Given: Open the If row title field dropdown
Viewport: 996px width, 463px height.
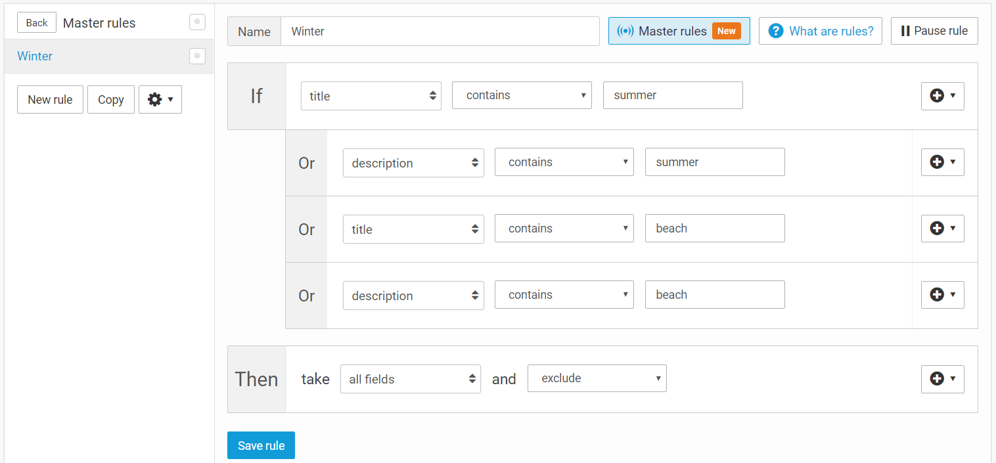Looking at the screenshot, I should tap(371, 96).
